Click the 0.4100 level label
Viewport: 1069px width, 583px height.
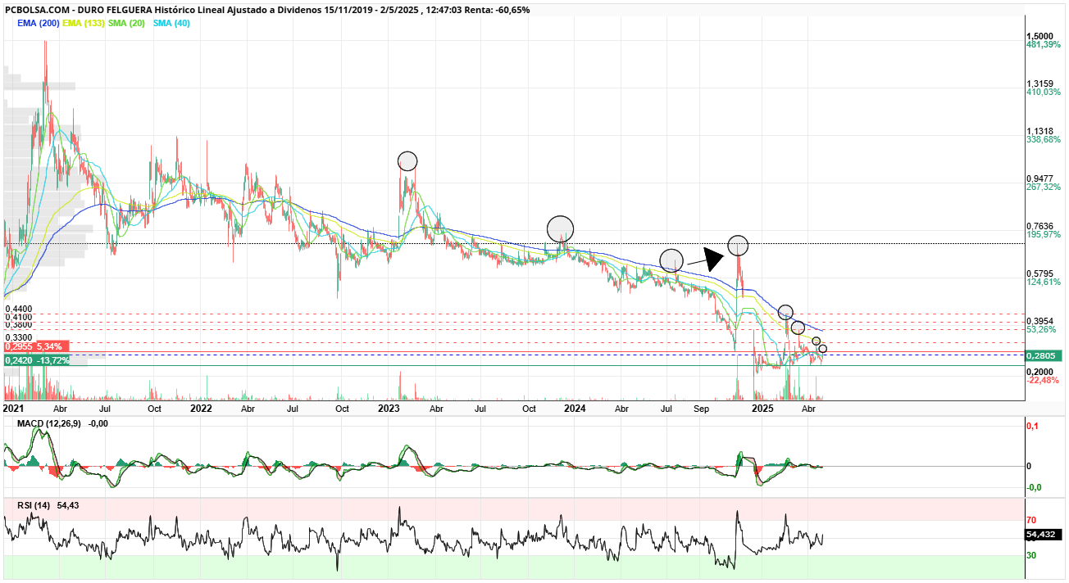point(19,317)
